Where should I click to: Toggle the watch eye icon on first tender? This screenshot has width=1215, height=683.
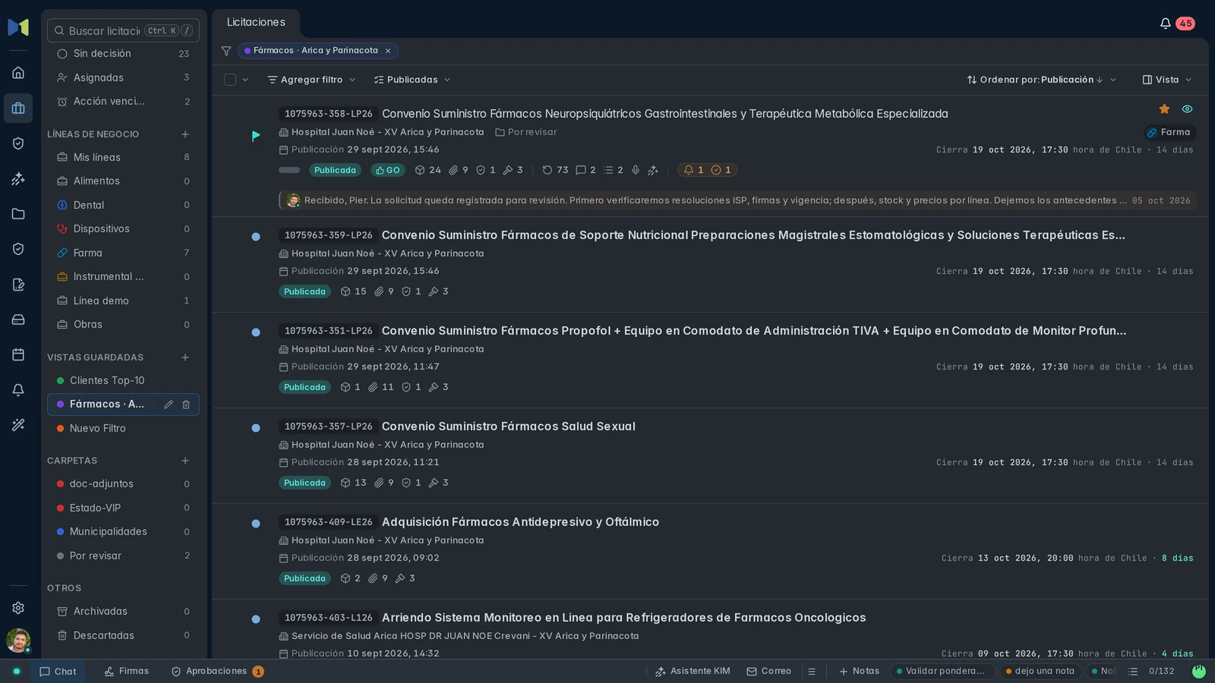pos(1187,109)
